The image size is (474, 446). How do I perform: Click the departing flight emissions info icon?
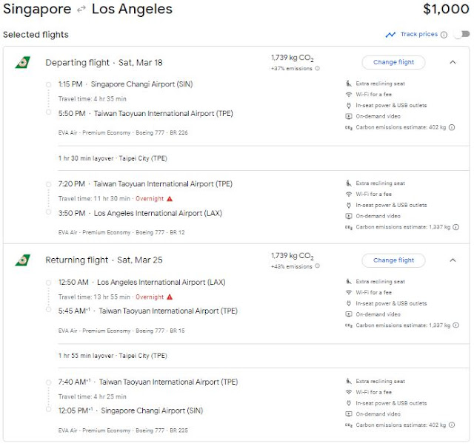318,69
